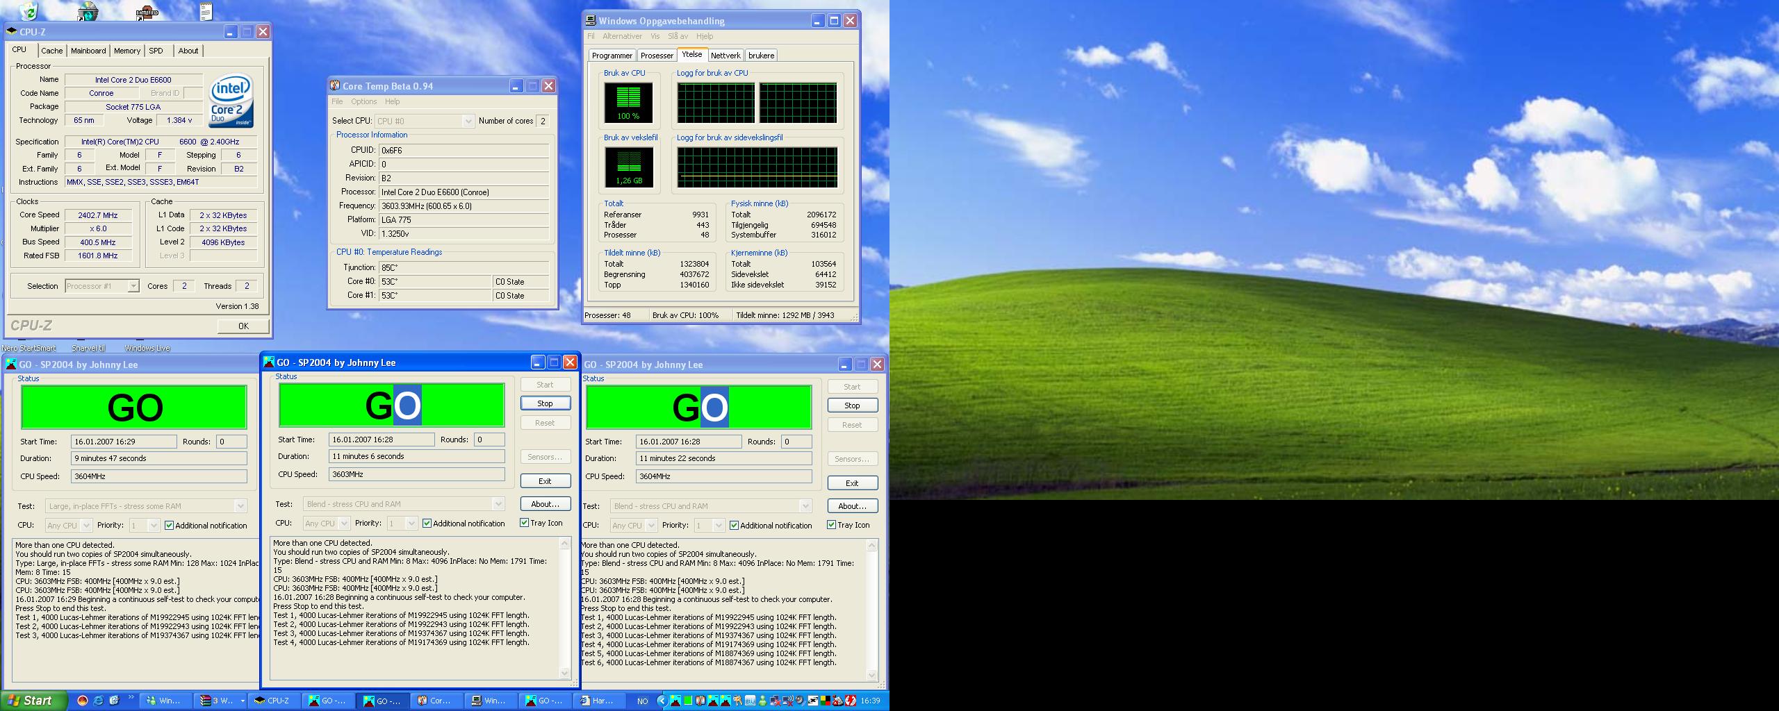Open the Nettverk tab in Task Manager

click(725, 56)
